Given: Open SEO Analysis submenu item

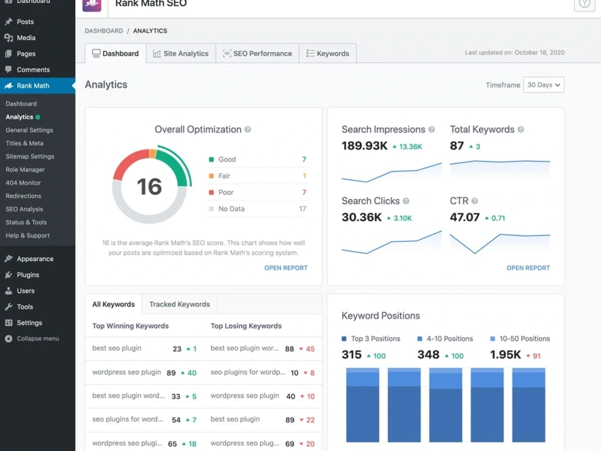Looking at the screenshot, I should [25, 210].
